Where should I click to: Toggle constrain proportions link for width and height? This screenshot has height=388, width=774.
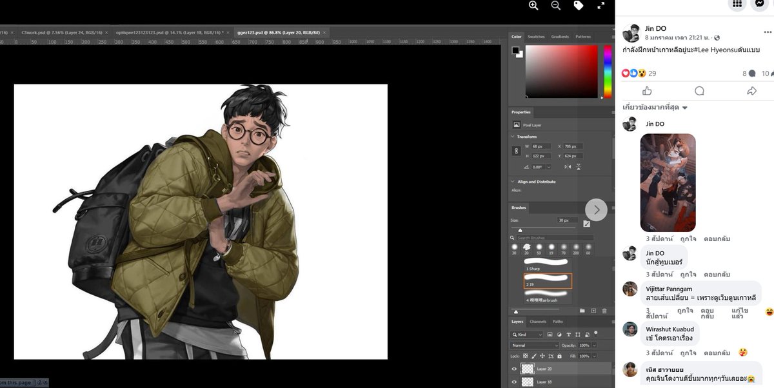pos(515,151)
